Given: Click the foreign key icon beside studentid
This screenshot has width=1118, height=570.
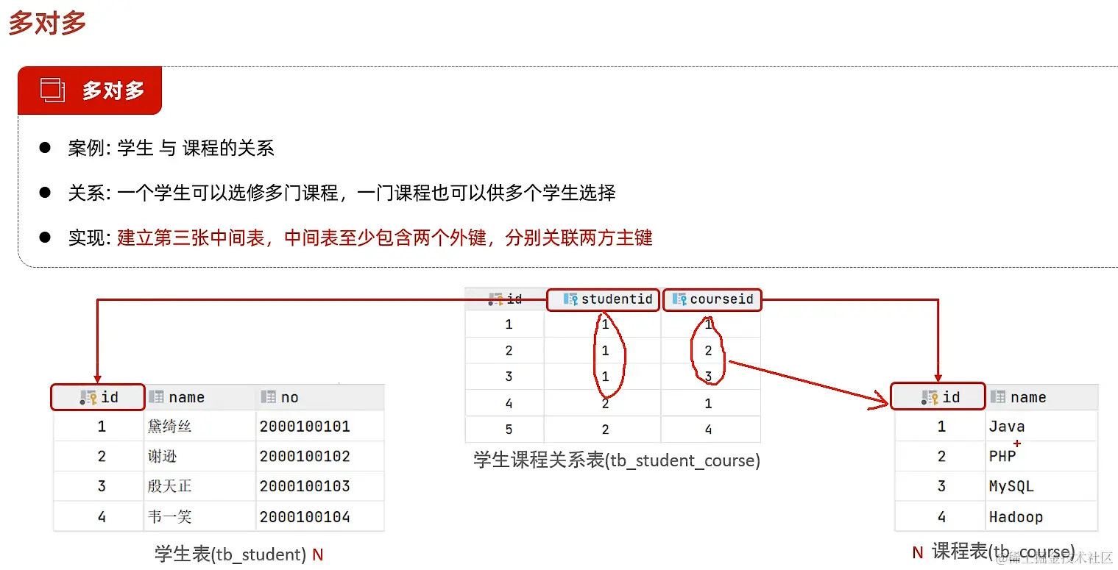Looking at the screenshot, I should click(x=570, y=299).
